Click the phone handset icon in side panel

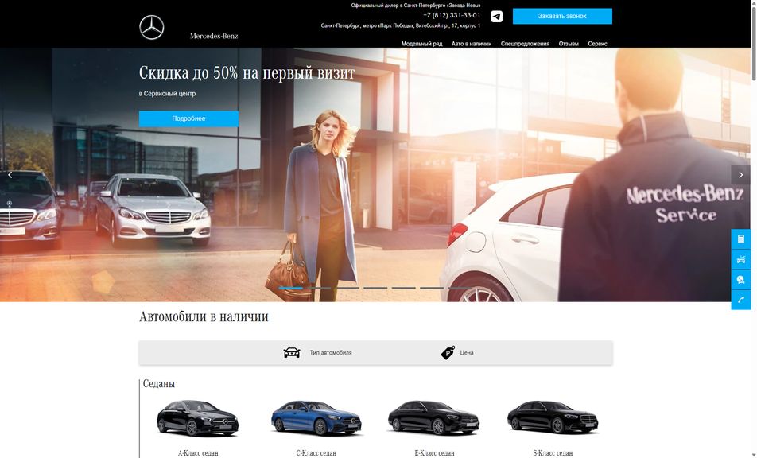[740, 300]
